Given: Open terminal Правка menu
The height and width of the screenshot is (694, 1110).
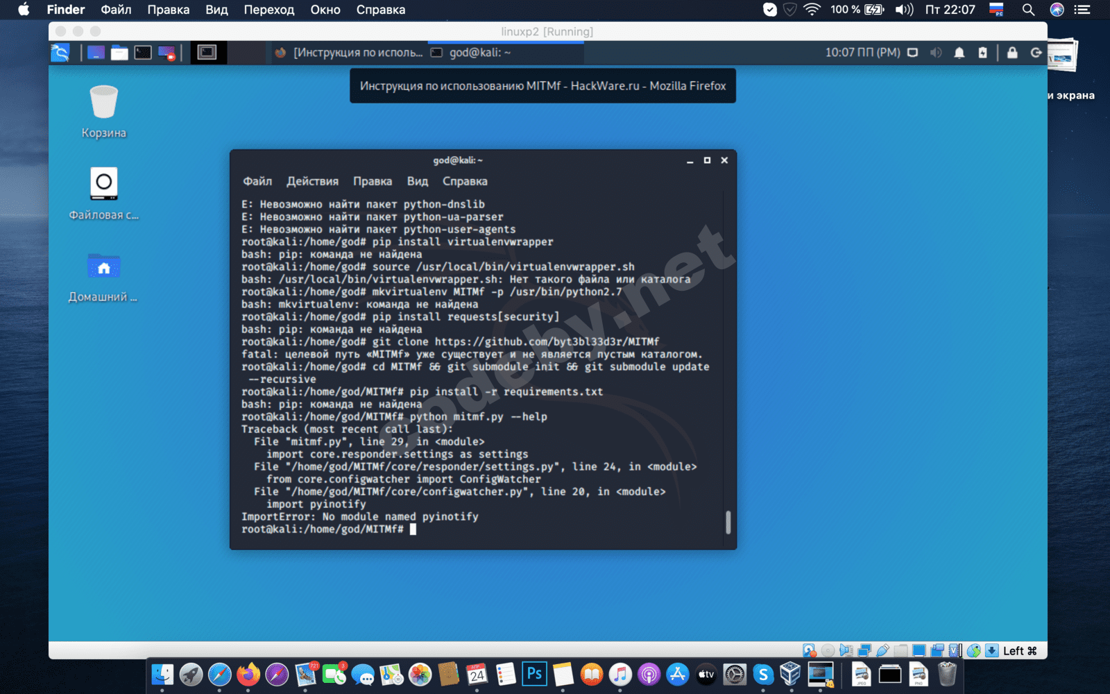Looking at the screenshot, I should click(373, 181).
